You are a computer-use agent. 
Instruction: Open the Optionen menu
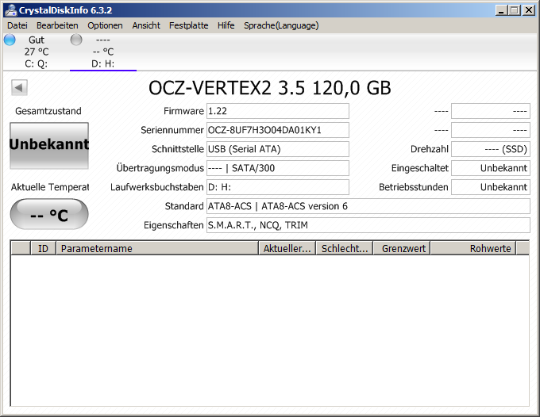pos(105,25)
